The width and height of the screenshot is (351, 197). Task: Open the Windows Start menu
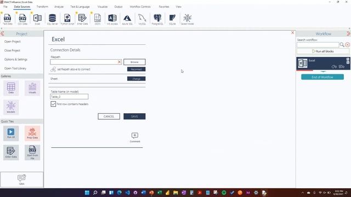tap(87, 193)
